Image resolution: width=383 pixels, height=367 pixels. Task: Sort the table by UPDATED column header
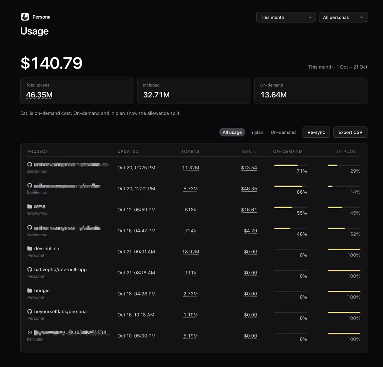click(128, 151)
